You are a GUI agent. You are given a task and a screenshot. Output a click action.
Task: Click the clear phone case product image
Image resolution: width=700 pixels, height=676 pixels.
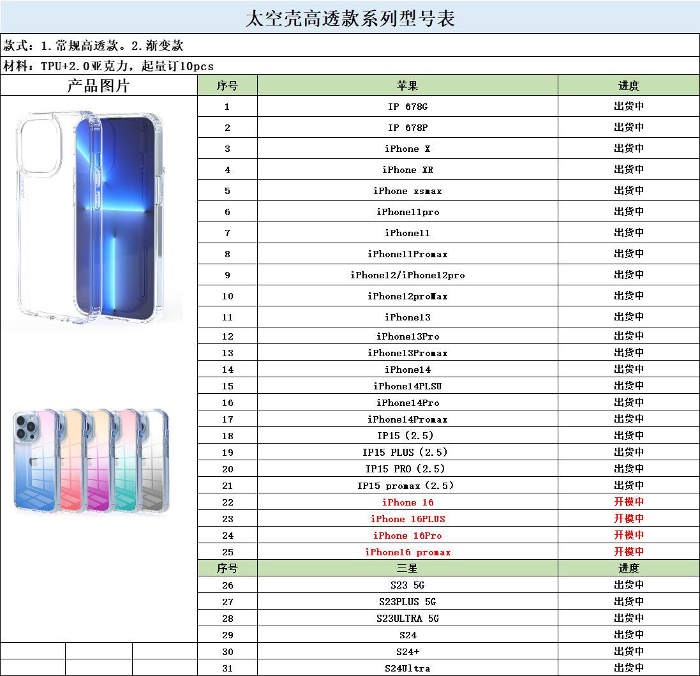[91, 217]
